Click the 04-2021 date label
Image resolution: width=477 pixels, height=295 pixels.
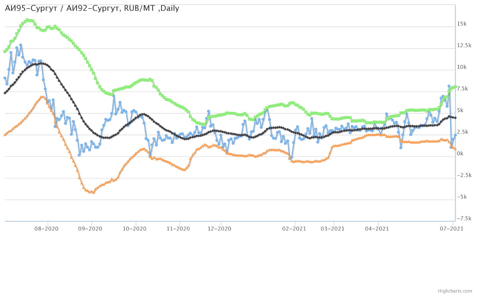click(377, 229)
